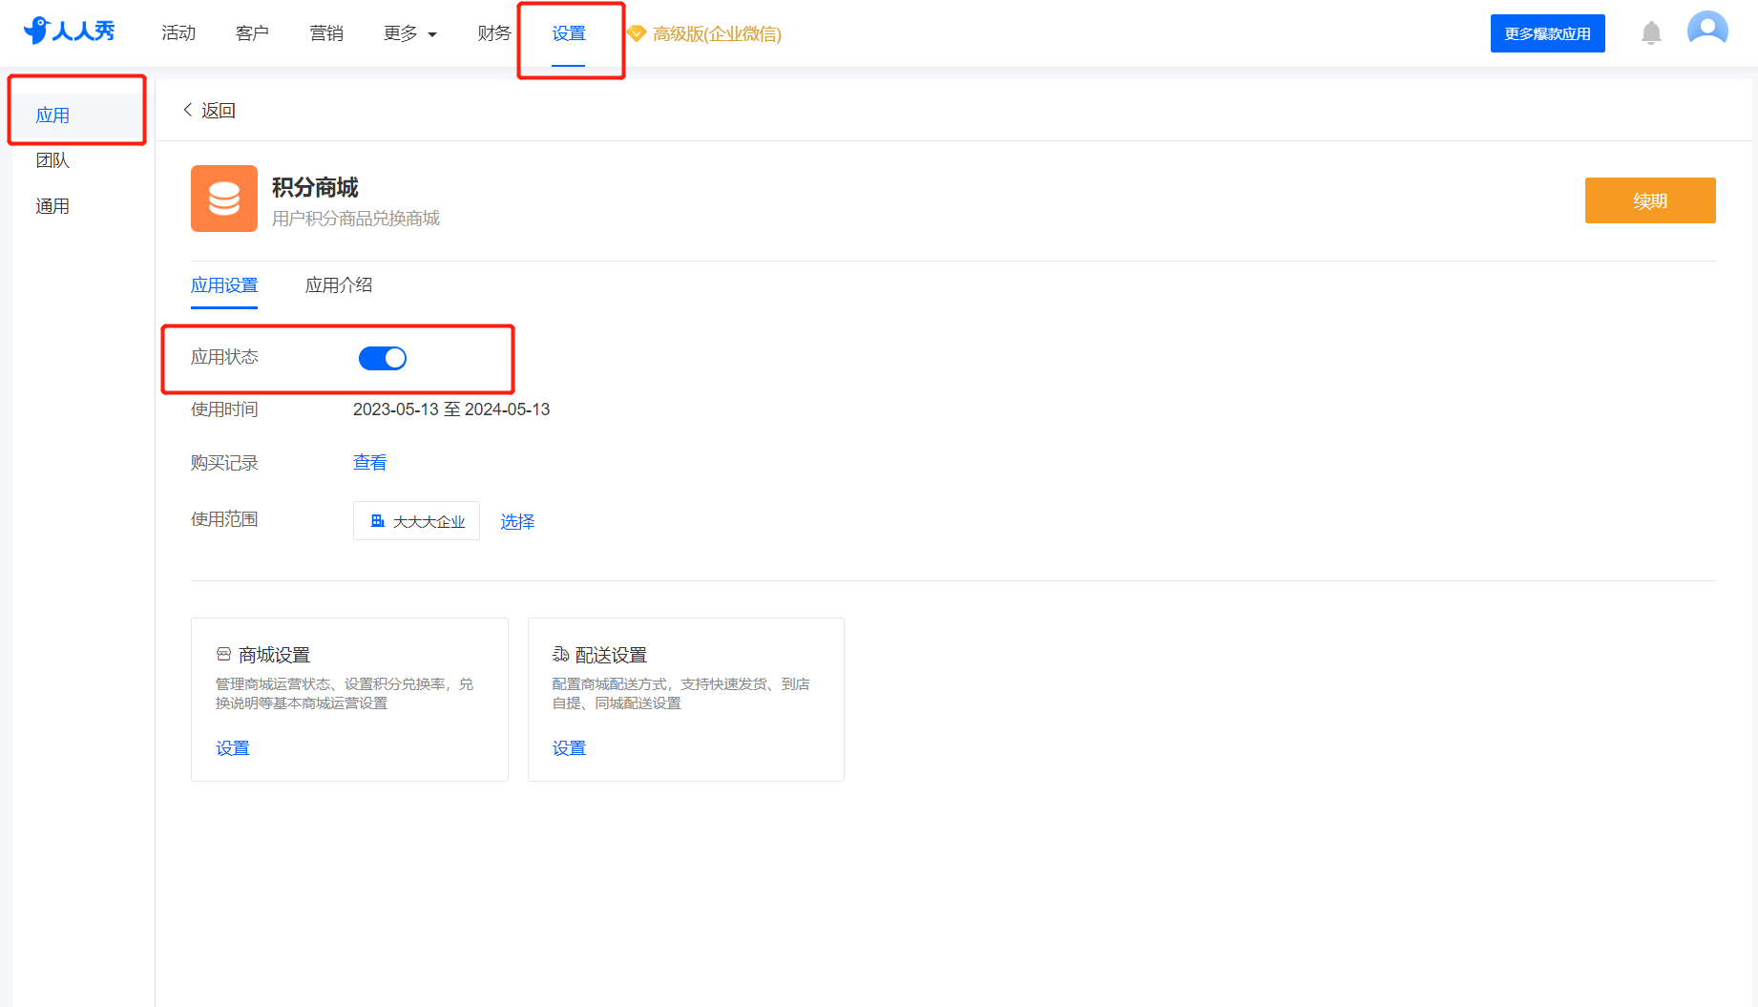
Task: Select 团队 in the left sidebar
Action: [x=52, y=160]
